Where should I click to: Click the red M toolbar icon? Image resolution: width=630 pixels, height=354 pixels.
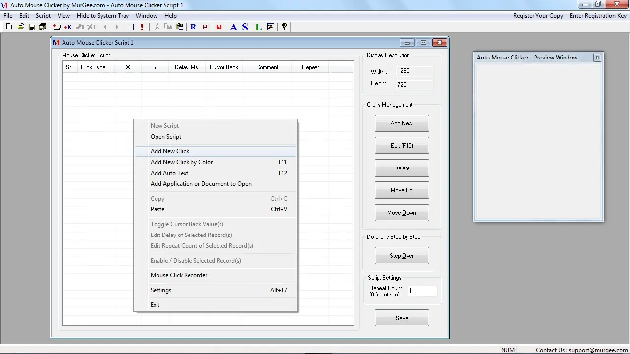pyautogui.click(x=219, y=27)
